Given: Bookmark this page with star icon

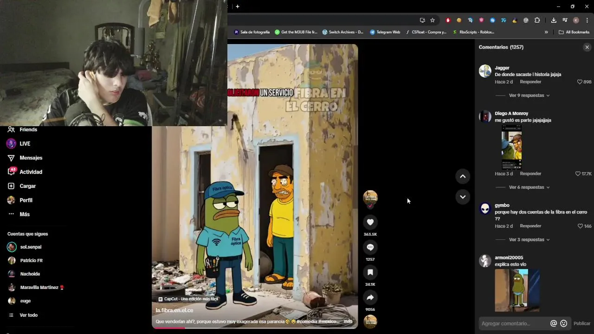Looking at the screenshot, I should click(433, 20).
